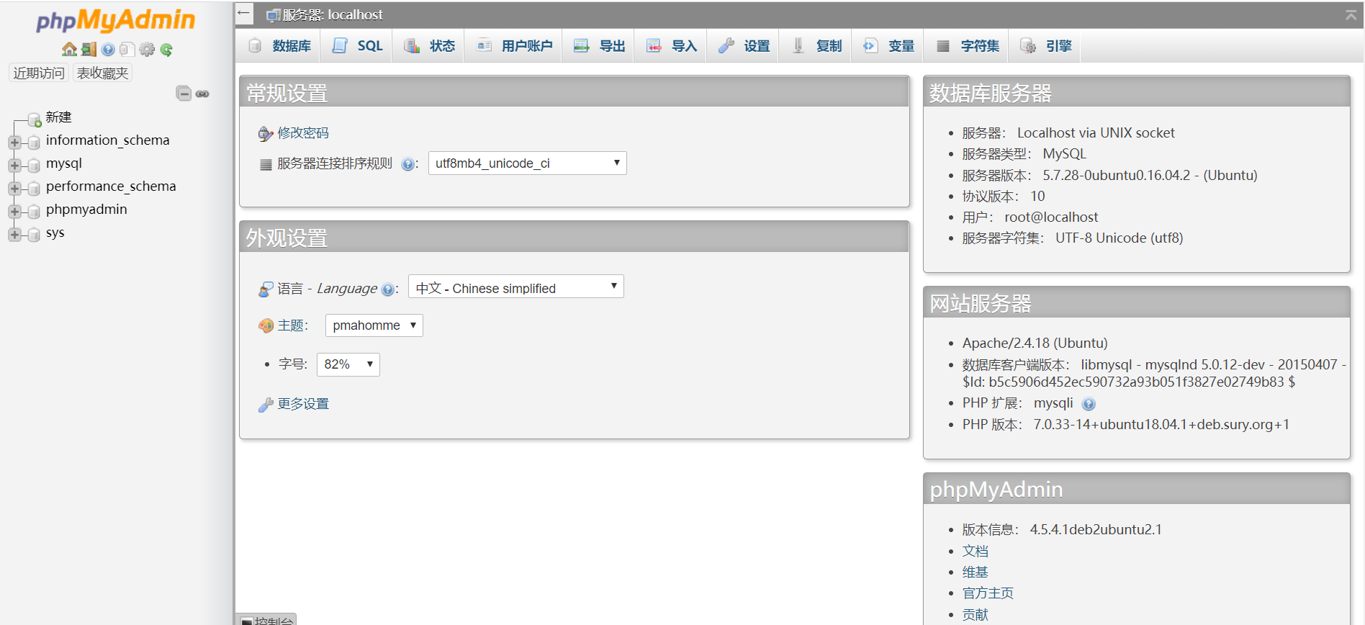The width and height of the screenshot is (1365, 625).
Task: Click 新建 to create a database
Action: pyautogui.click(x=58, y=117)
